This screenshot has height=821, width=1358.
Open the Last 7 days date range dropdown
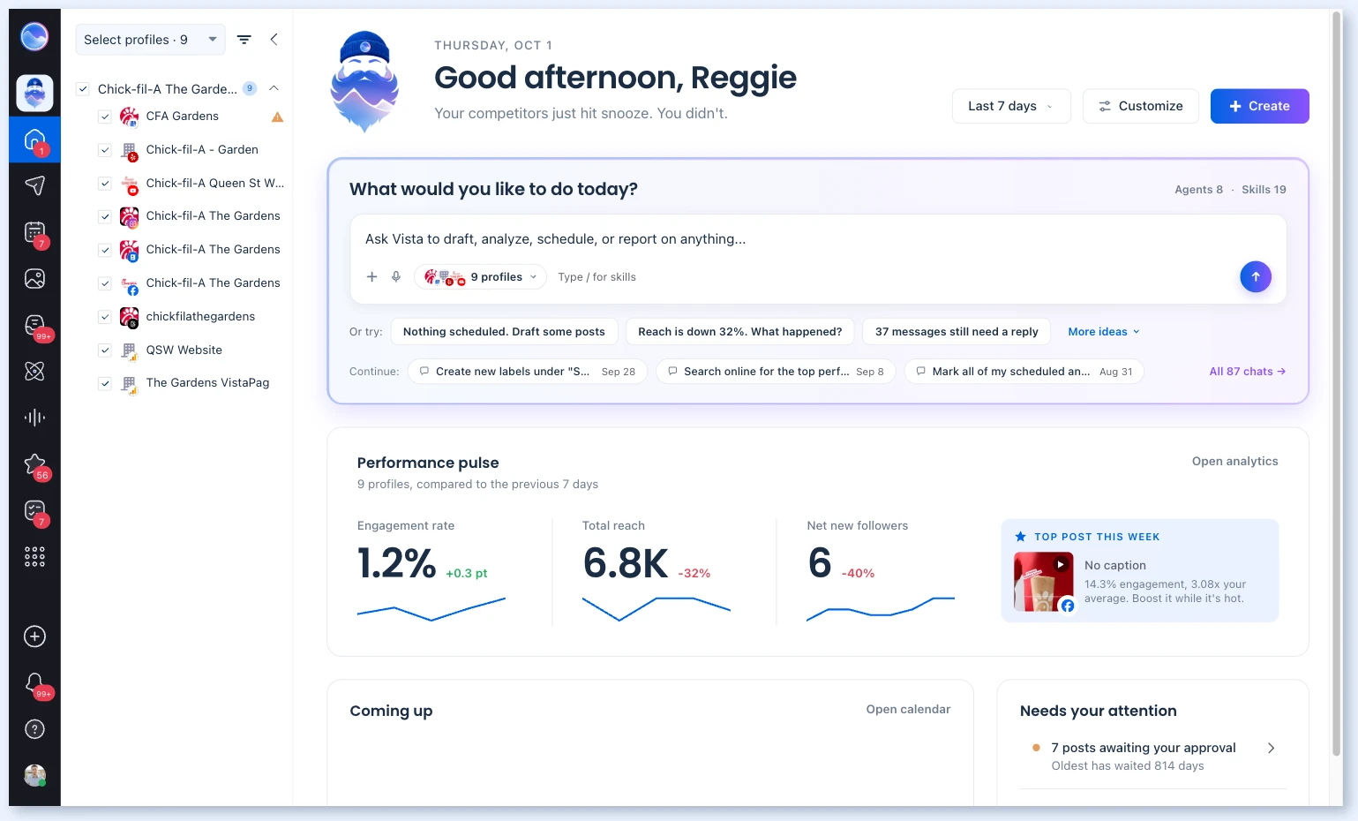click(1011, 106)
